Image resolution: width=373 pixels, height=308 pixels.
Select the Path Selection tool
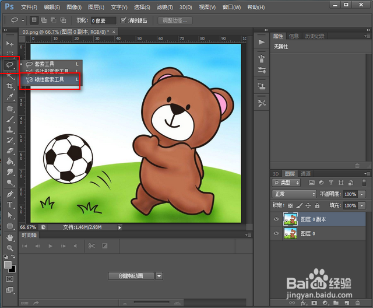10,215
